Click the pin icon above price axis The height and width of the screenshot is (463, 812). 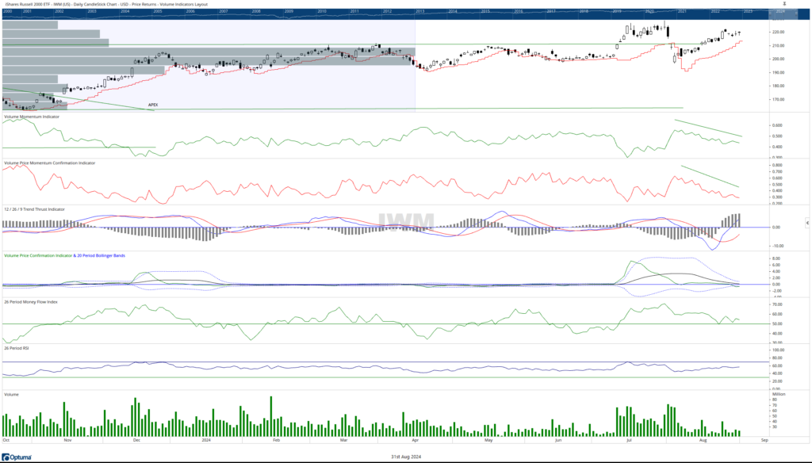click(x=784, y=5)
